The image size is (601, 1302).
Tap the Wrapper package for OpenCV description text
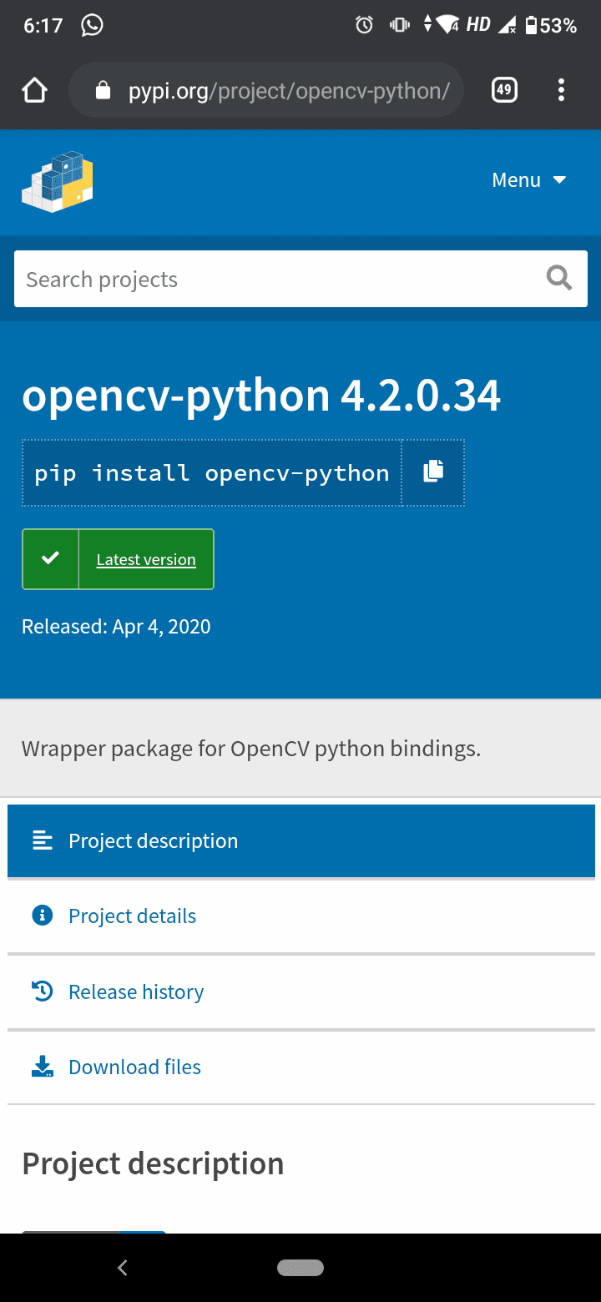point(251,749)
